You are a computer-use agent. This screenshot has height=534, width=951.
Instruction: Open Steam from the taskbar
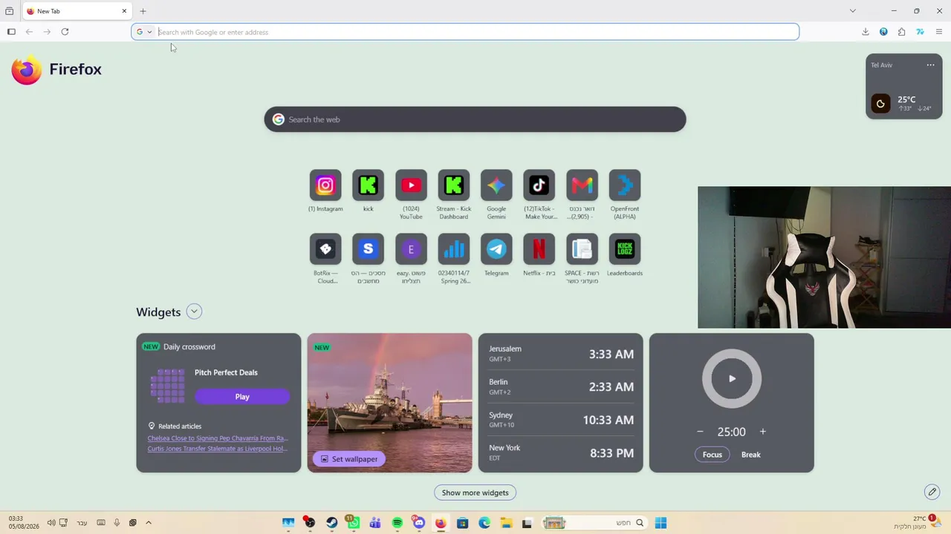pos(331,523)
